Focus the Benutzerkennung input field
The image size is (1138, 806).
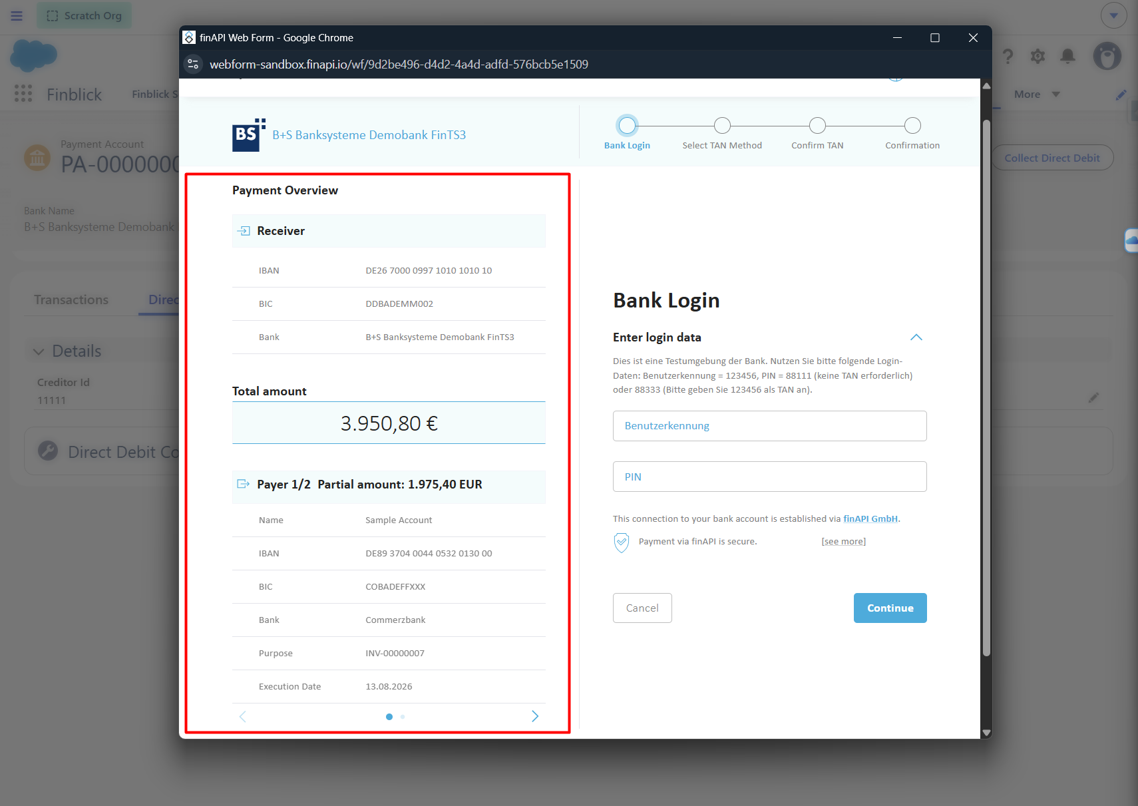pos(770,426)
